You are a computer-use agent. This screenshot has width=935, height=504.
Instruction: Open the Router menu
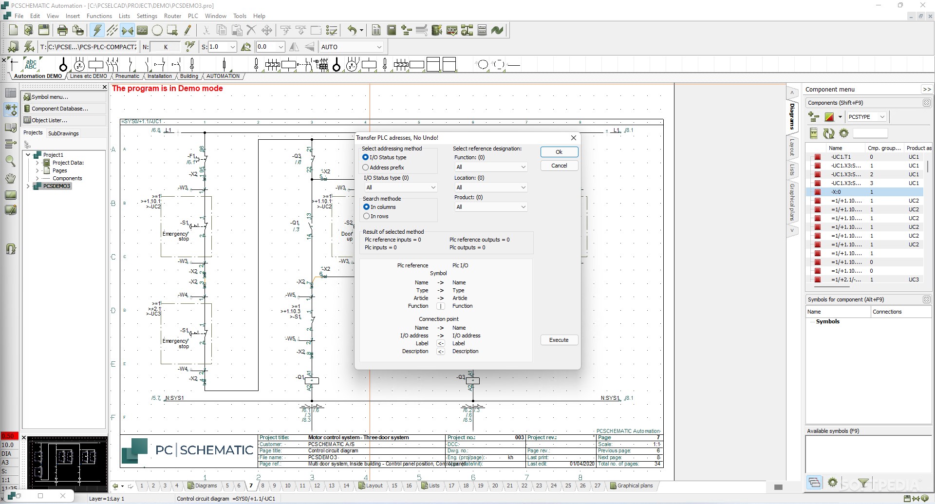[x=172, y=16]
